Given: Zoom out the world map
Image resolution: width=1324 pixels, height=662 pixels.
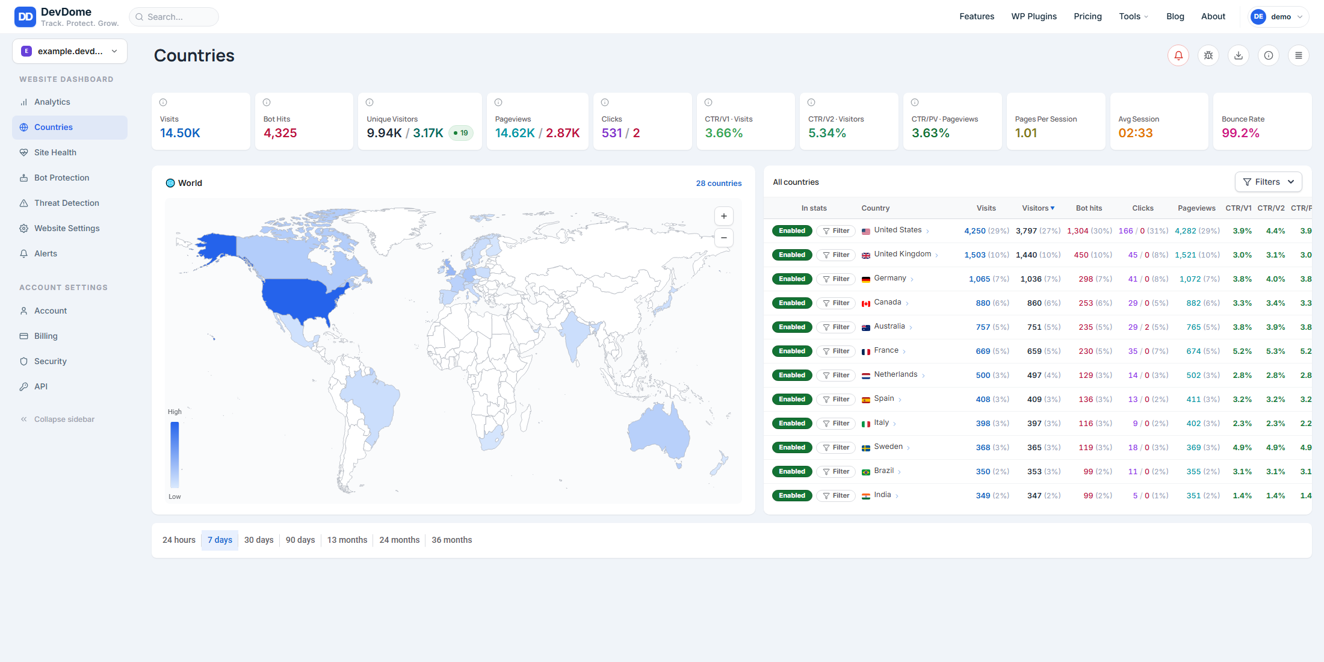Looking at the screenshot, I should click(724, 238).
